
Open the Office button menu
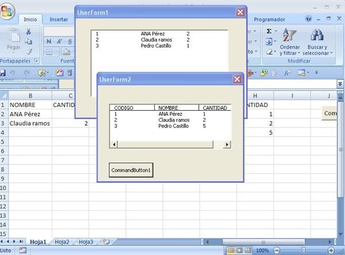click(7, 10)
